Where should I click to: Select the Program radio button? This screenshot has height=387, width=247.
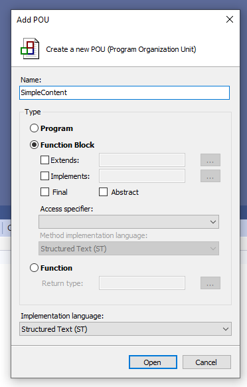tap(34, 128)
